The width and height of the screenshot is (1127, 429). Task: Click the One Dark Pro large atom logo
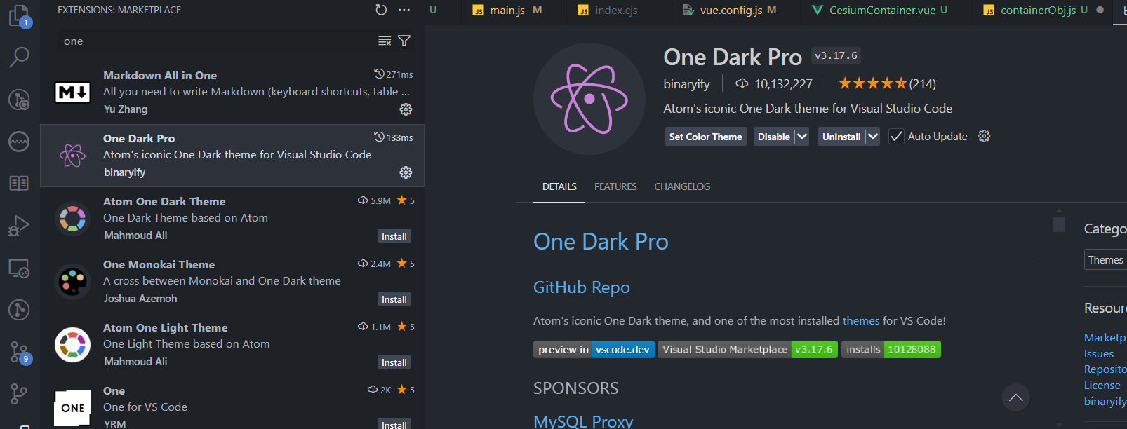(589, 99)
